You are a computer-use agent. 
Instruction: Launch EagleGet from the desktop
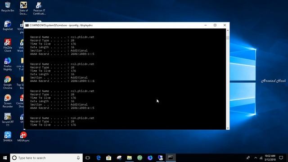tap(8, 25)
